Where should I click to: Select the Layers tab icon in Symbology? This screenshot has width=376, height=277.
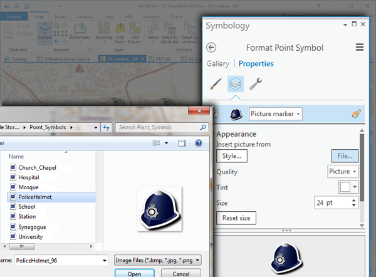pyautogui.click(x=236, y=84)
